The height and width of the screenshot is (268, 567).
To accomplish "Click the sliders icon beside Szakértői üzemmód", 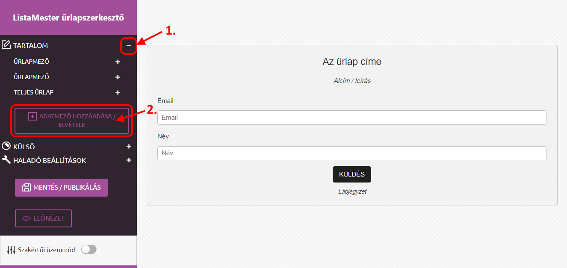I will click(x=11, y=250).
